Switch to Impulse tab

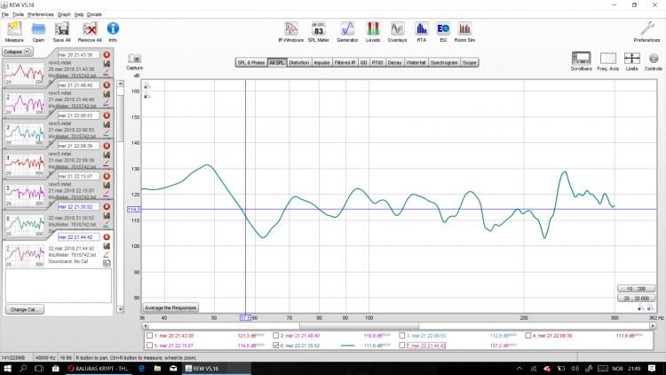tap(321, 62)
